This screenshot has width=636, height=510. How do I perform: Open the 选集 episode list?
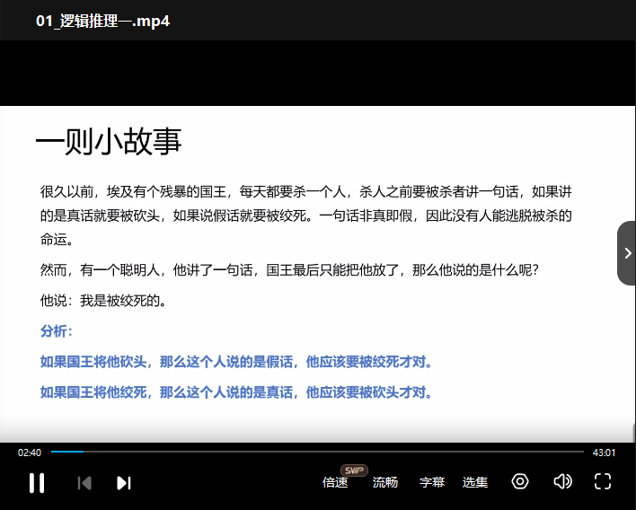click(475, 482)
